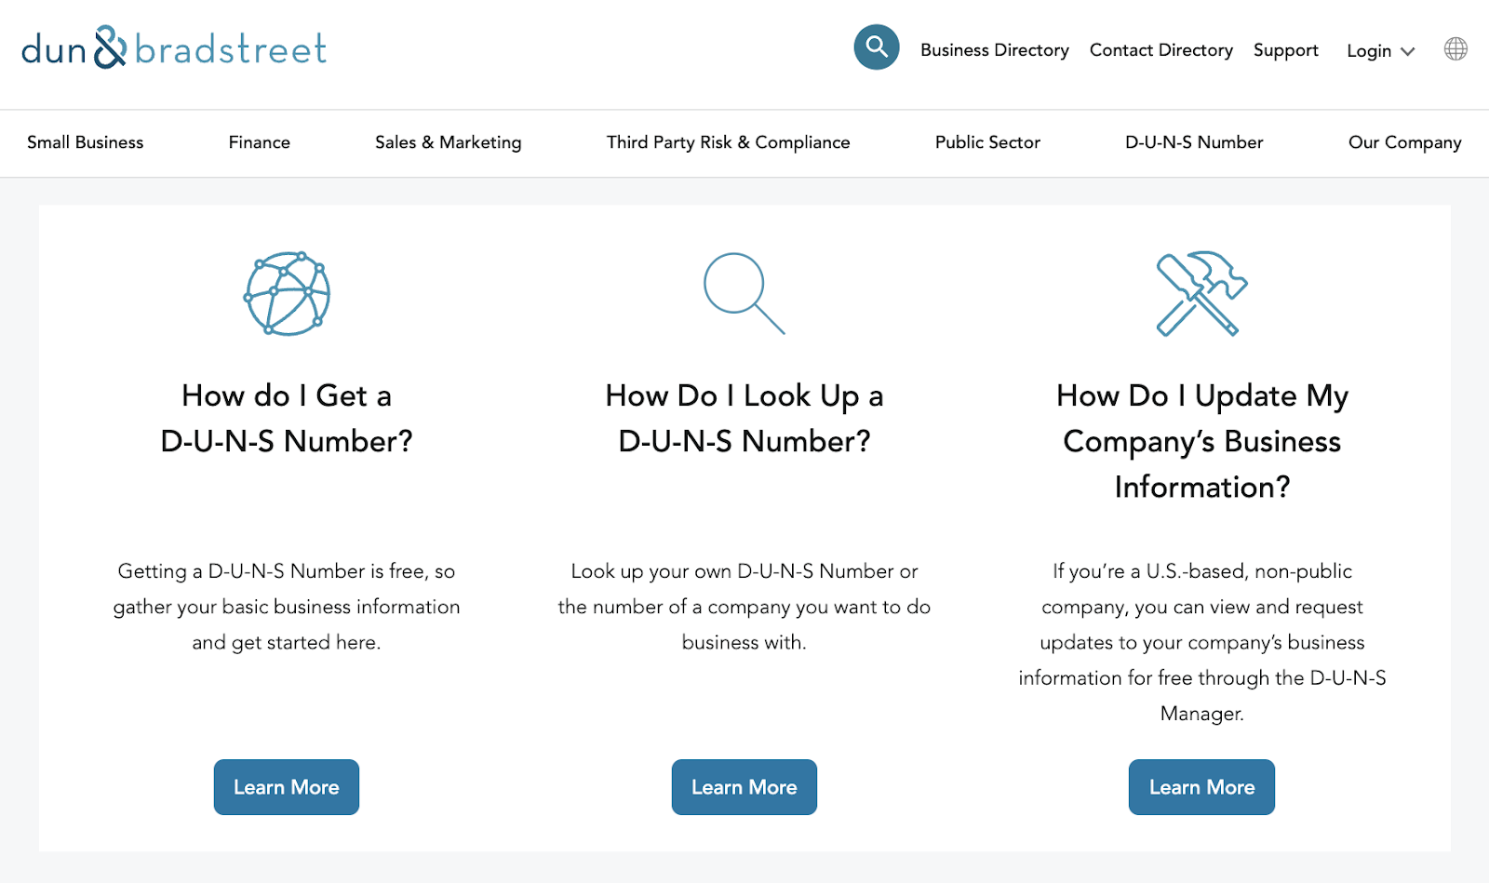
Task: Click the globe network icon above Get a D-U-N-S
Action: pyautogui.click(x=287, y=293)
